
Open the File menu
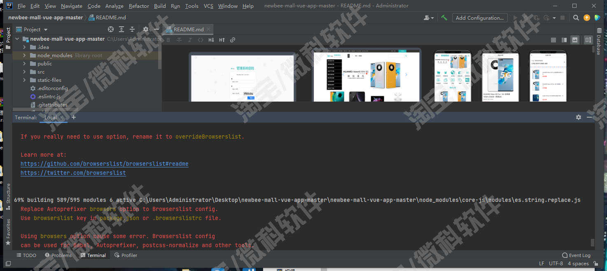coord(21,6)
